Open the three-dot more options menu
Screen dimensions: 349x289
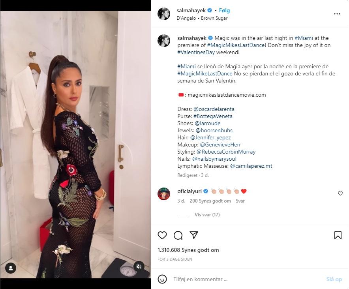[x=337, y=14]
